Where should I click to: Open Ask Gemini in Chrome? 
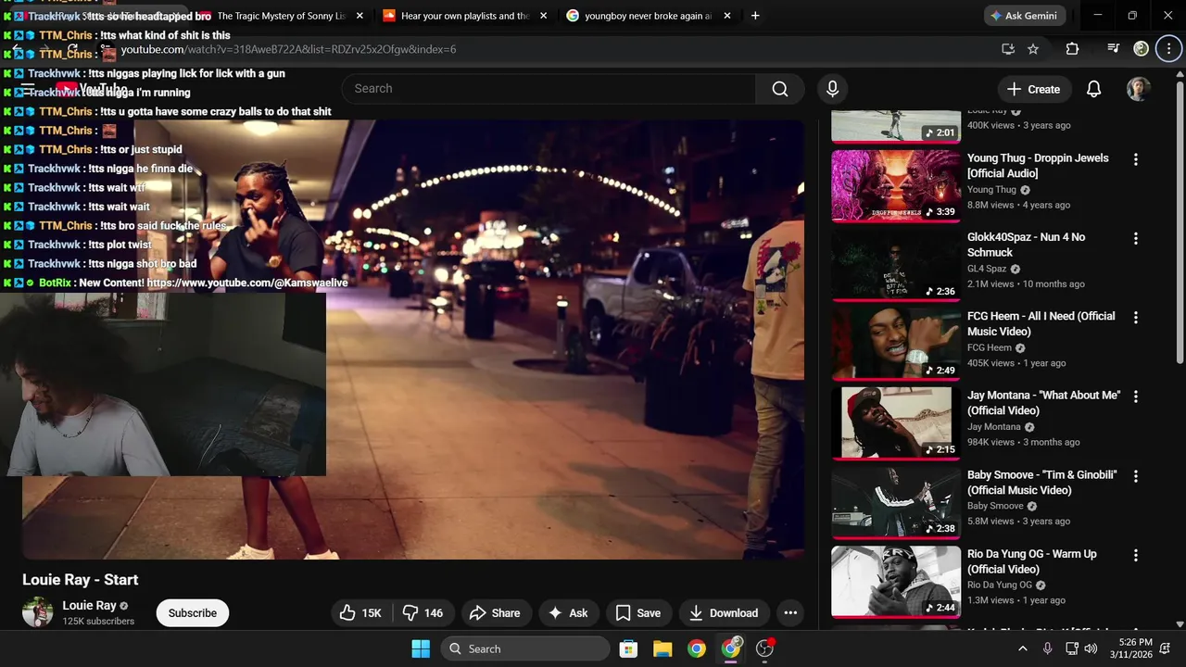coord(1025,16)
